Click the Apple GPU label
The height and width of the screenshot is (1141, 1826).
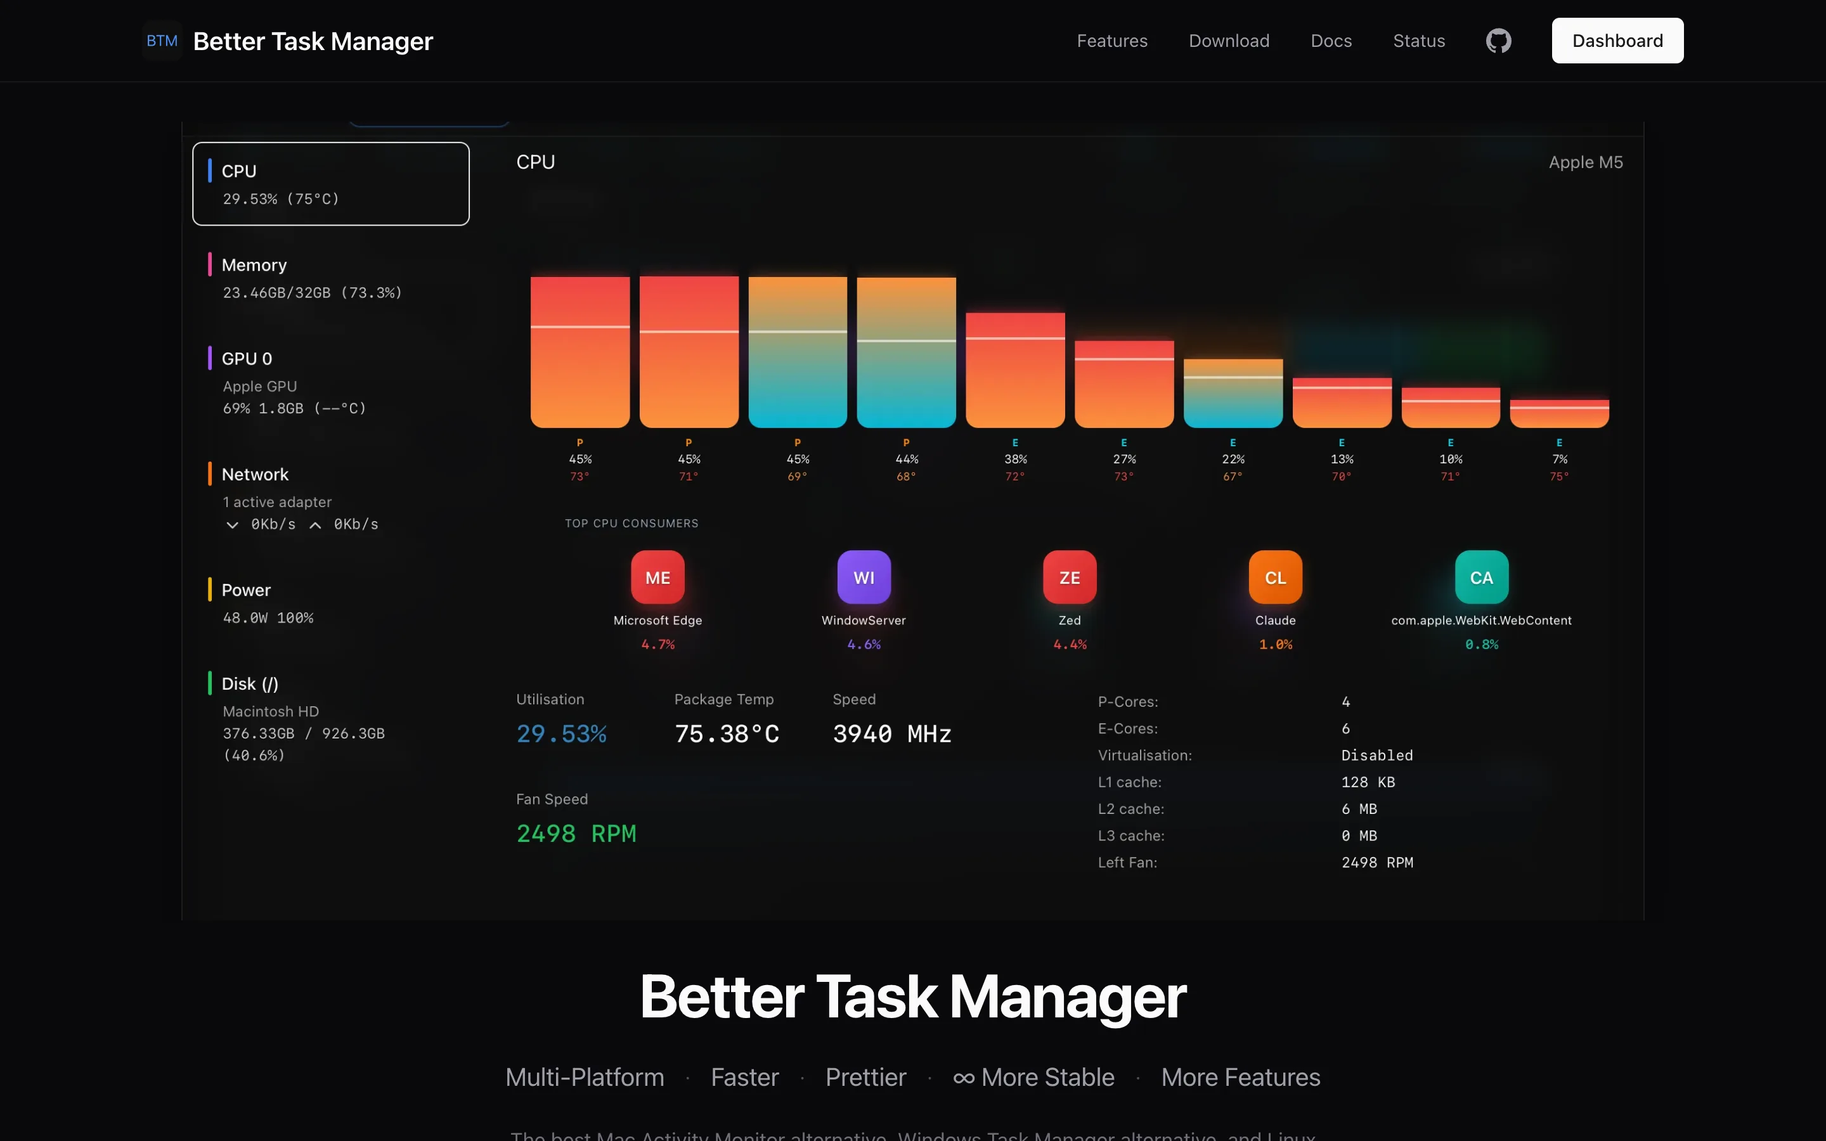click(259, 387)
